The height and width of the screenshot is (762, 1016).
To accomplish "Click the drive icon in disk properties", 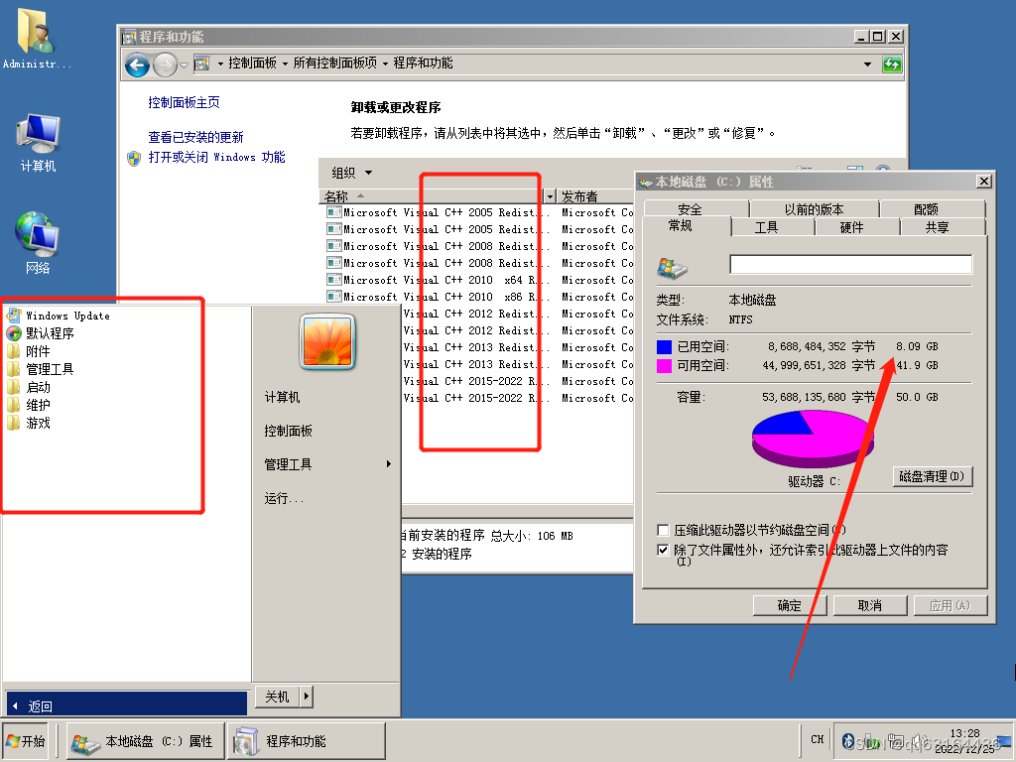I will coord(672,267).
